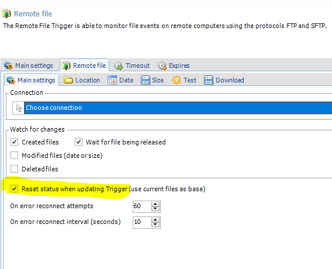Click the Test question mark icon
Screen dimensions: 332x269
tap(177, 80)
